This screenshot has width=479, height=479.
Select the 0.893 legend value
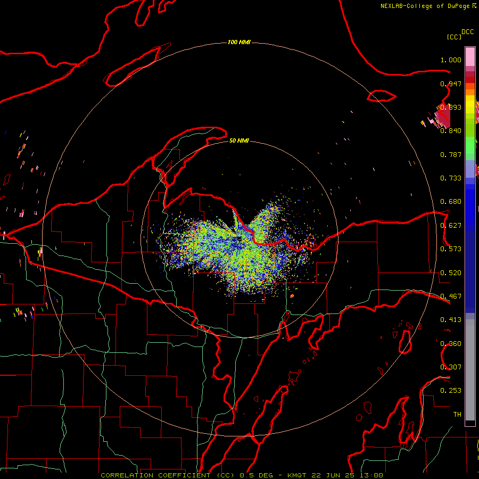(x=451, y=107)
